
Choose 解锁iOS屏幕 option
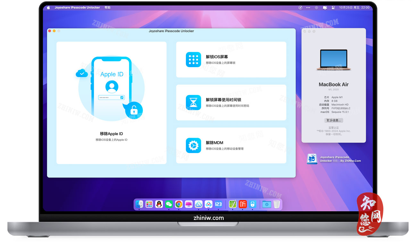[x=231, y=59]
